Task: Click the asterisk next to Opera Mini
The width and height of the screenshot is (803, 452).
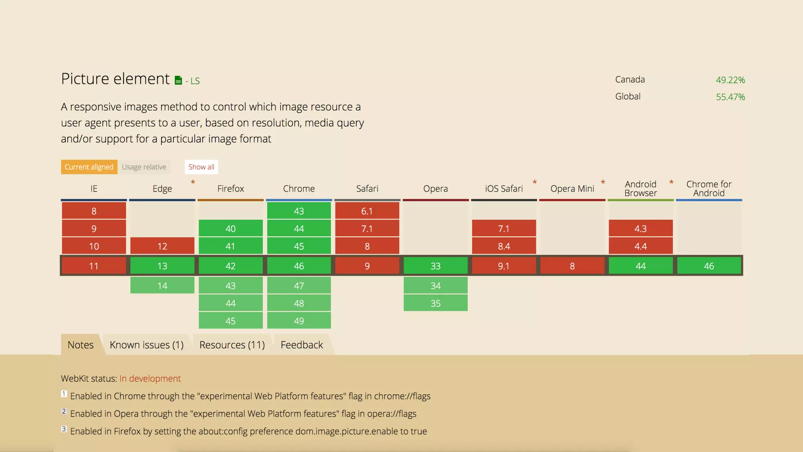Action: [603, 182]
